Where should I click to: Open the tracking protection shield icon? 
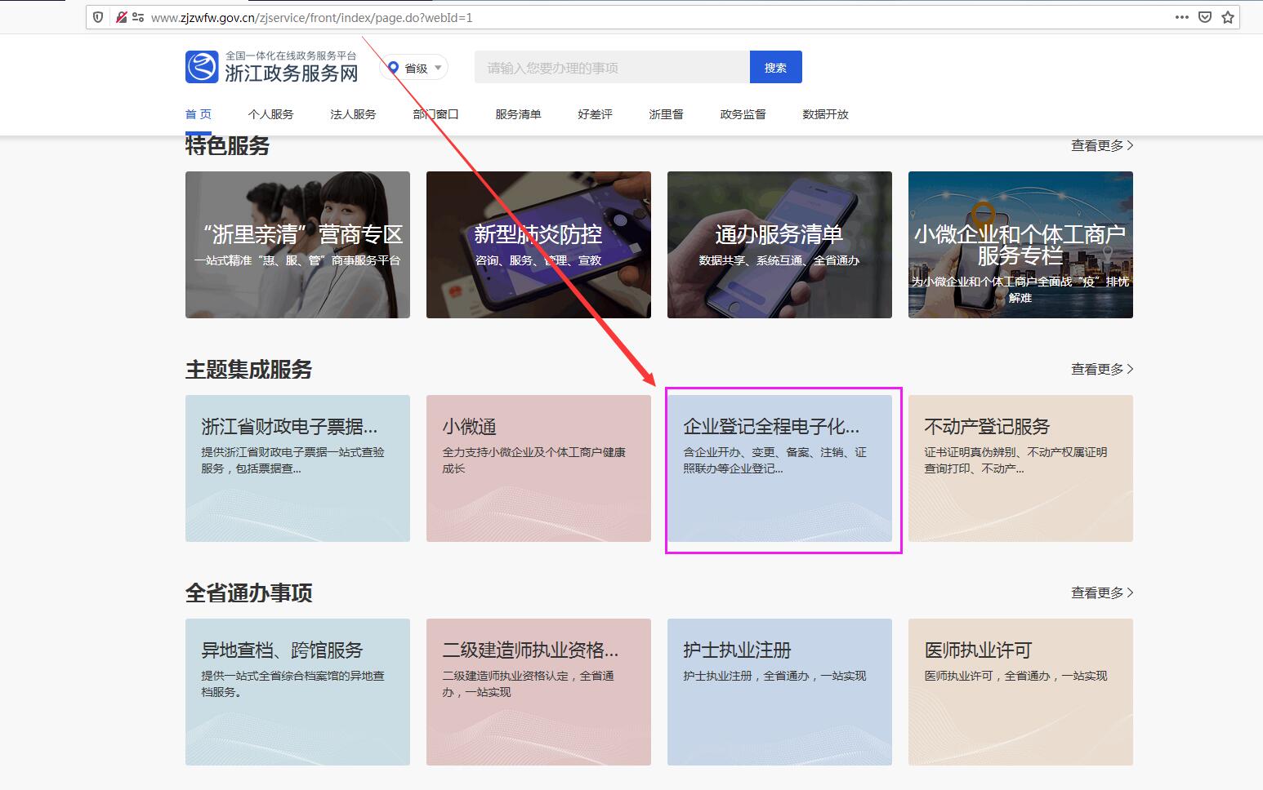point(97,16)
